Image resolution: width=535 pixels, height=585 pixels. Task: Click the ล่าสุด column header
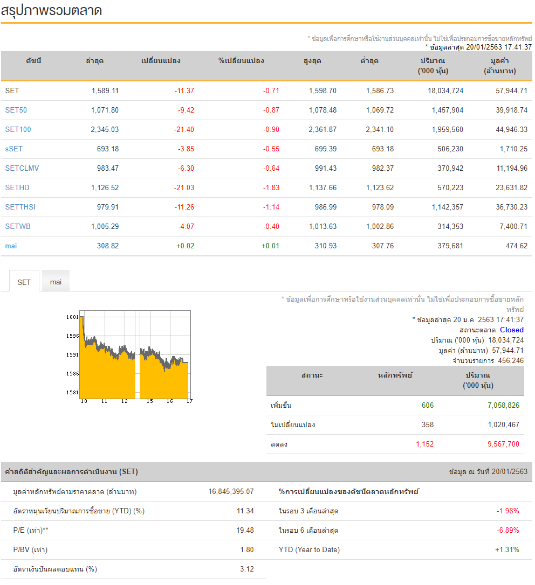click(95, 61)
